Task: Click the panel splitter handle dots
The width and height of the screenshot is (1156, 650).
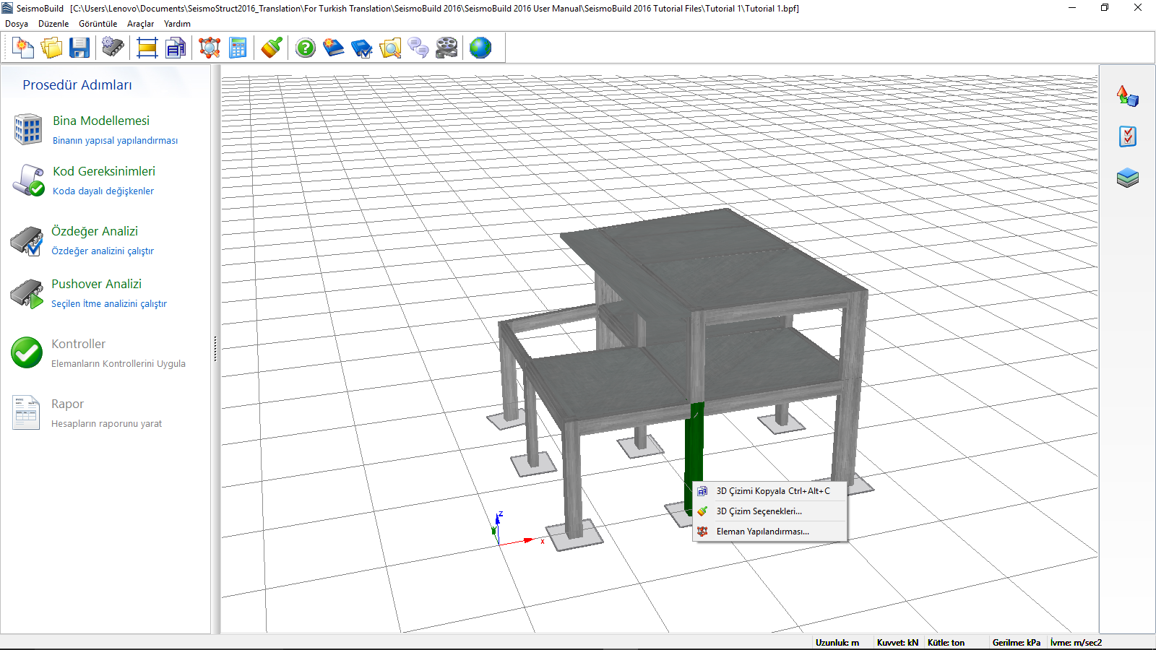Action: [x=215, y=349]
